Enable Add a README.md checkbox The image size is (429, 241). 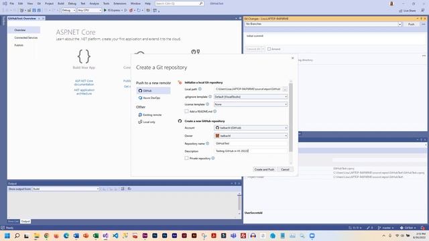(x=186, y=112)
